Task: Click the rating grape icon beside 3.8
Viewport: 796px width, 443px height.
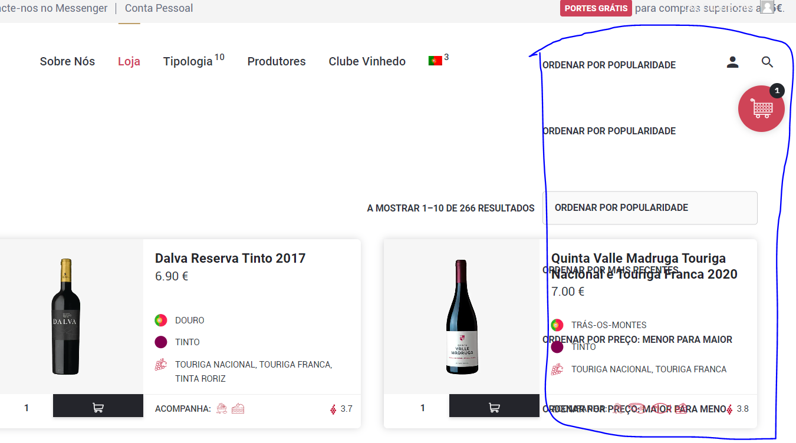Action: (729, 409)
